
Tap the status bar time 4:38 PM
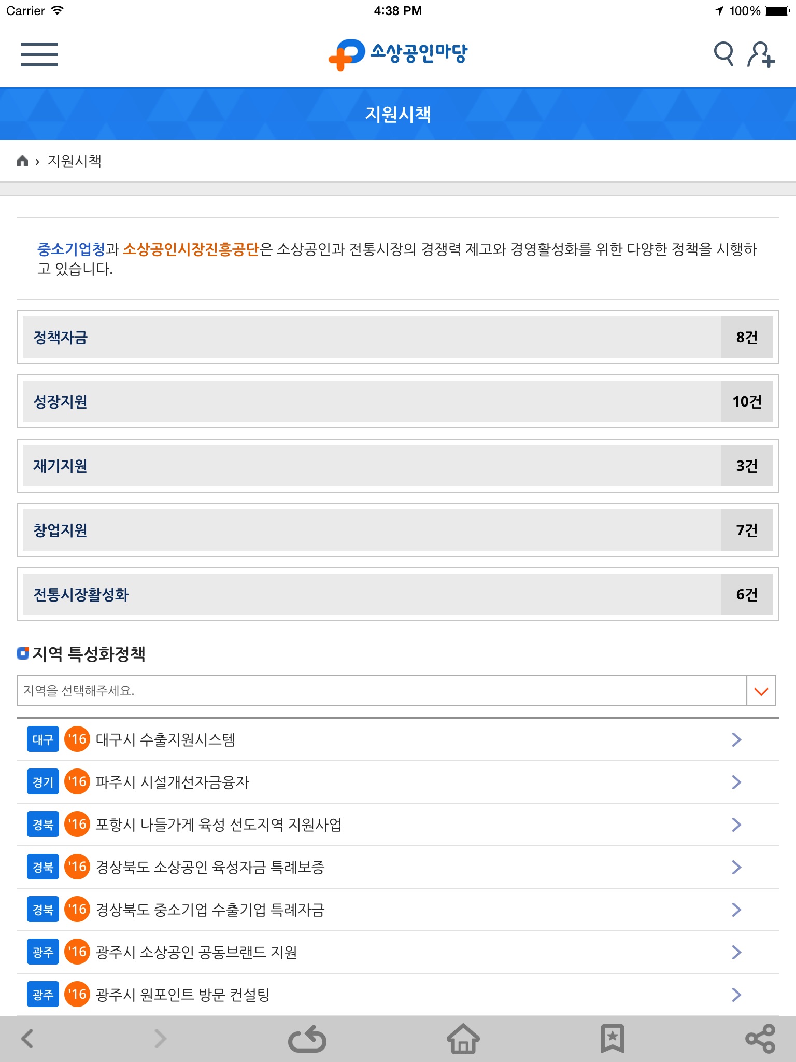pyautogui.click(x=398, y=11)
